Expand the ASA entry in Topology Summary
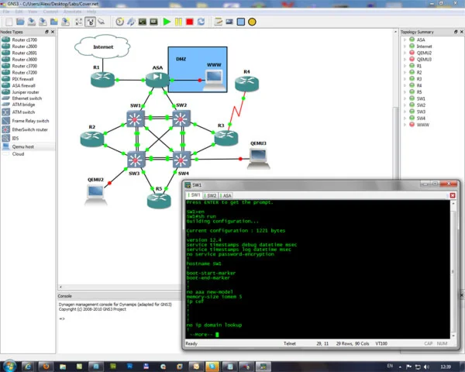Screen dimensions: 465x372 tap(405, 39)
